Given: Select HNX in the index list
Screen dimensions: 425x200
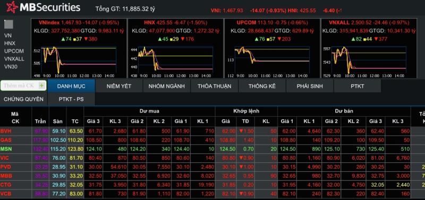Looking at the screenshot, I should point(10,44).
